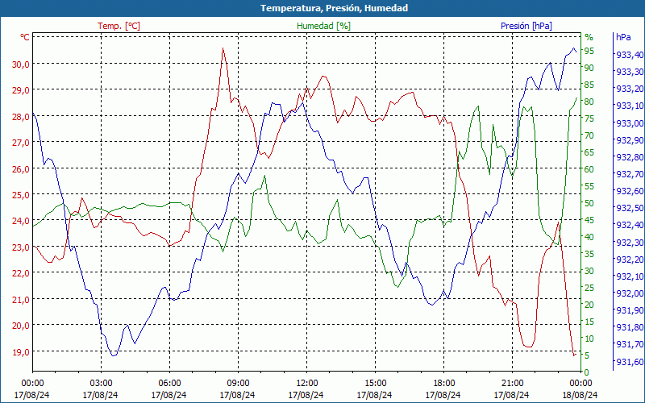The image size is (645, 403).
Task: Select the blue Presión [hPa] legend label
Action: (526, 26)
